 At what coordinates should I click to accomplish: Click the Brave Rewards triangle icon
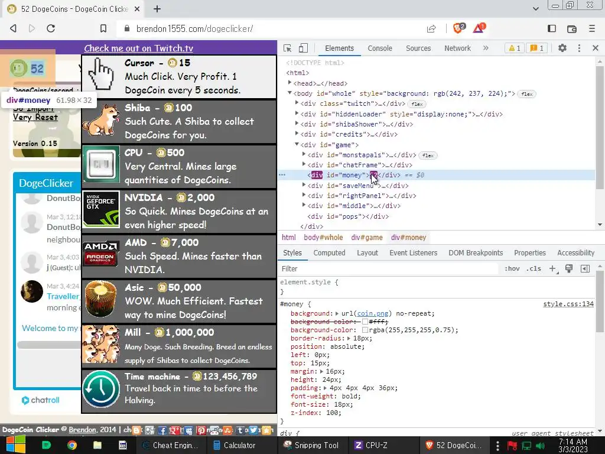pos(479,28)
